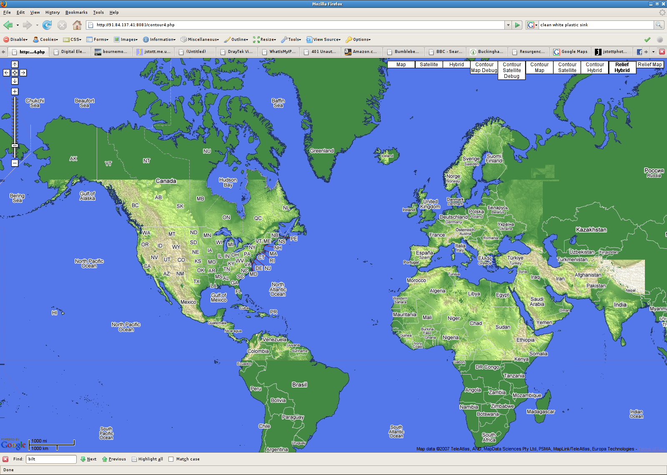Open the Resize toolbar menu
The width and height of the screenshot is (667, 475).
(x=264, y=40)
